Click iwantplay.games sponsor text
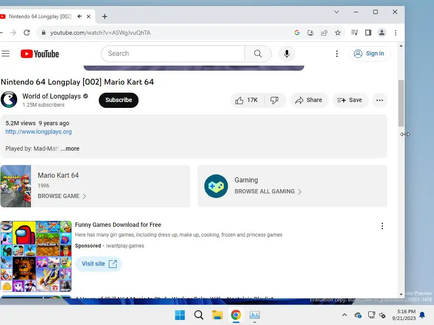Viewport: 434px width, 325px height. 125,246
